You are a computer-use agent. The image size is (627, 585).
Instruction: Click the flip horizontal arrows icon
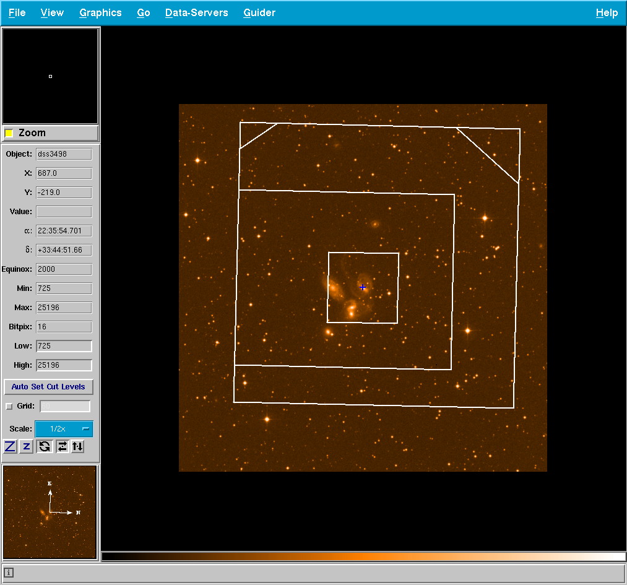(x=62, y=446)
